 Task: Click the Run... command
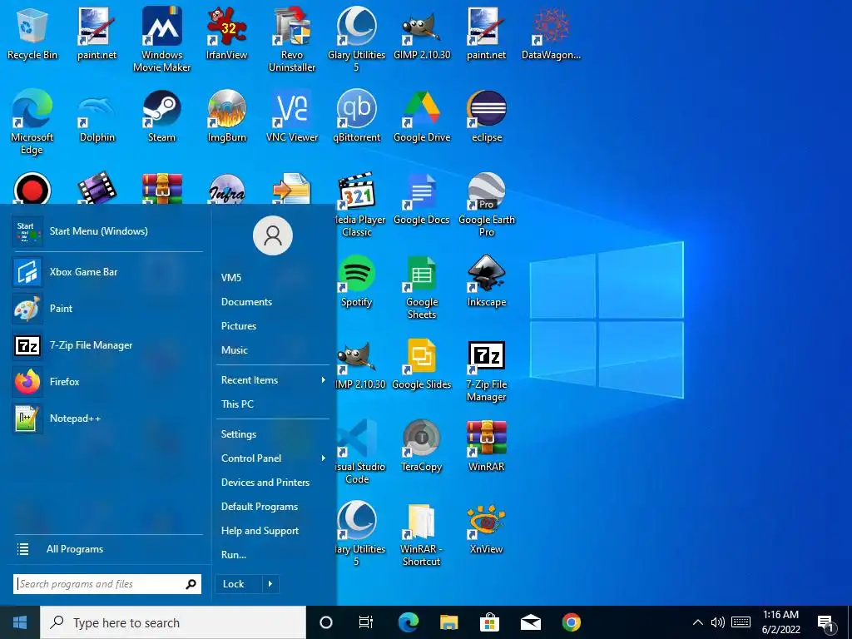click(234, 555)
